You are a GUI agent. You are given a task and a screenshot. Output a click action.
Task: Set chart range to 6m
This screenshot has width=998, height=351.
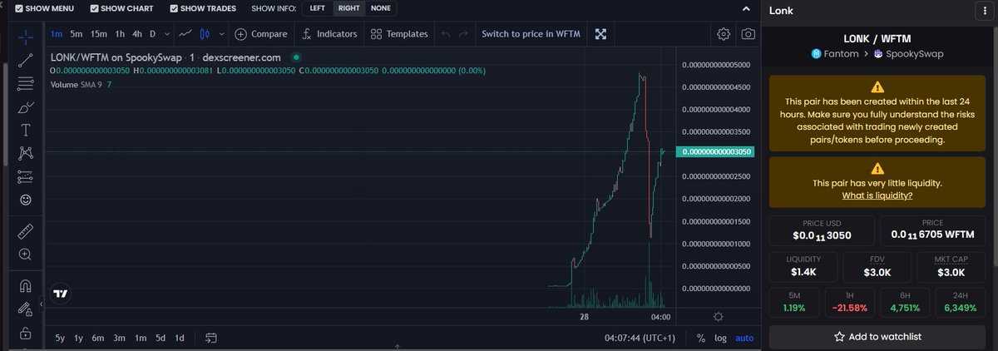[x=98, y=338]
